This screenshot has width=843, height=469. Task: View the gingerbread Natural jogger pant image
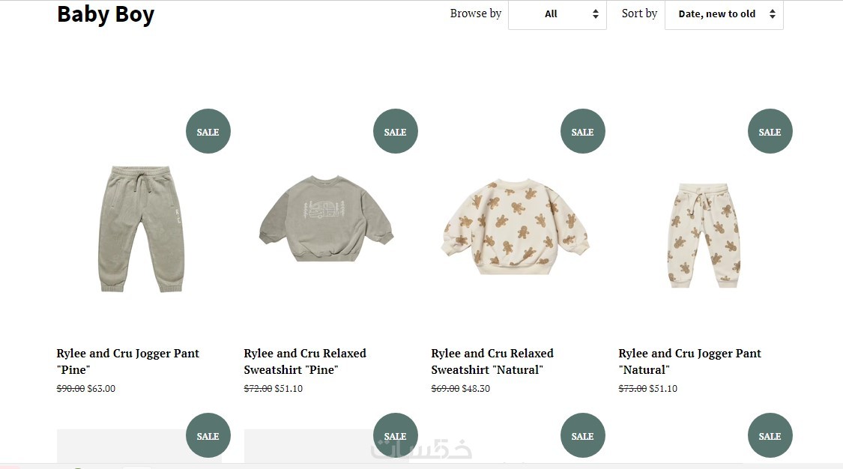click(704, 235)
